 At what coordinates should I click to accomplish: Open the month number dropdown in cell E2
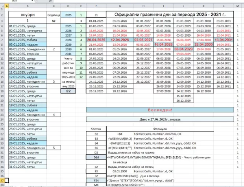coord(80,15)
